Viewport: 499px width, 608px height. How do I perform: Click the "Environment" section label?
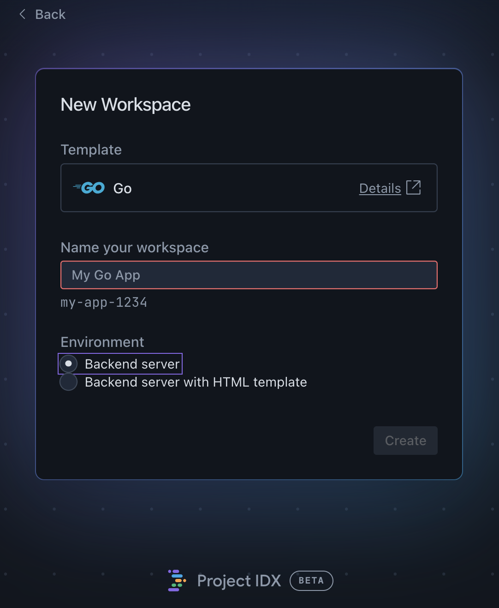pyautogui.click(x=102, y=342)
